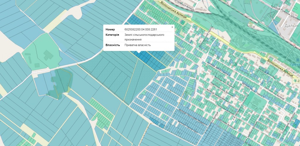
Task: Click the Власність label in popup
Action: (x=112, y=45)
